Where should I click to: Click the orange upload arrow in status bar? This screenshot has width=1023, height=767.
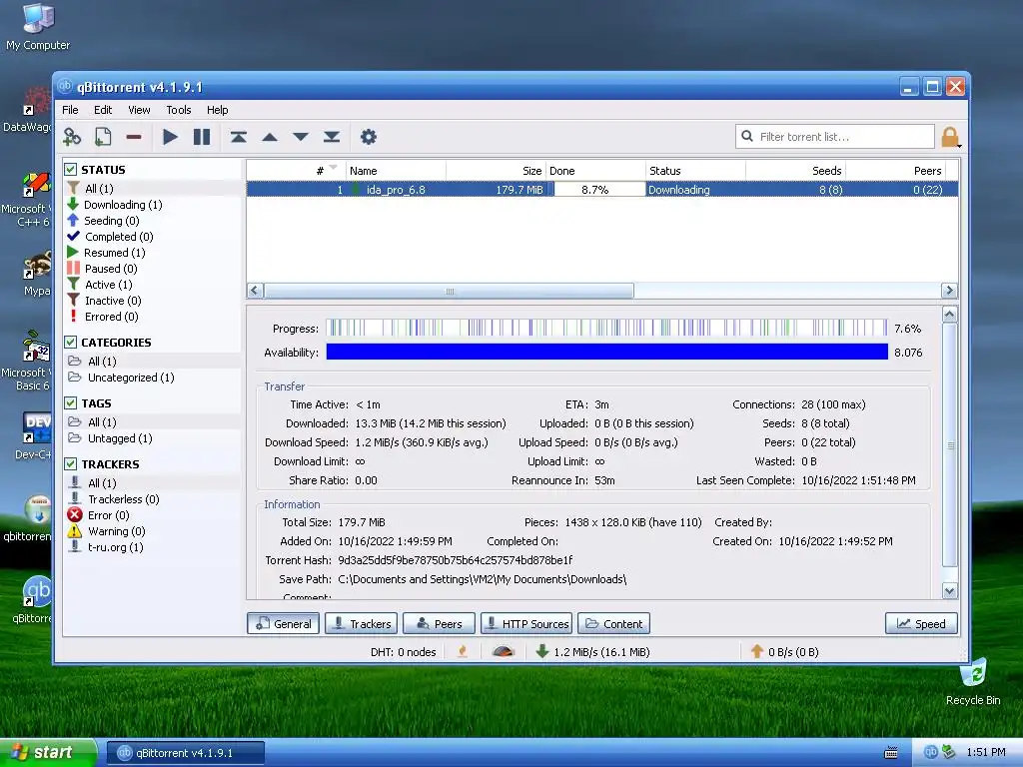coord(757,651)
